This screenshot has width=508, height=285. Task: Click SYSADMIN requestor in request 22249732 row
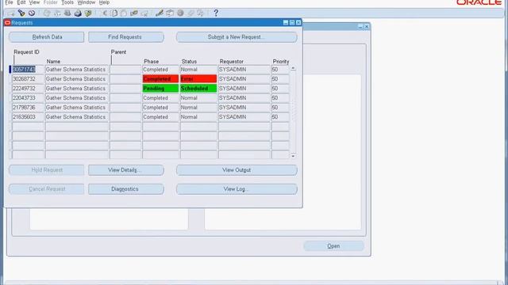(x=244, y=89)
